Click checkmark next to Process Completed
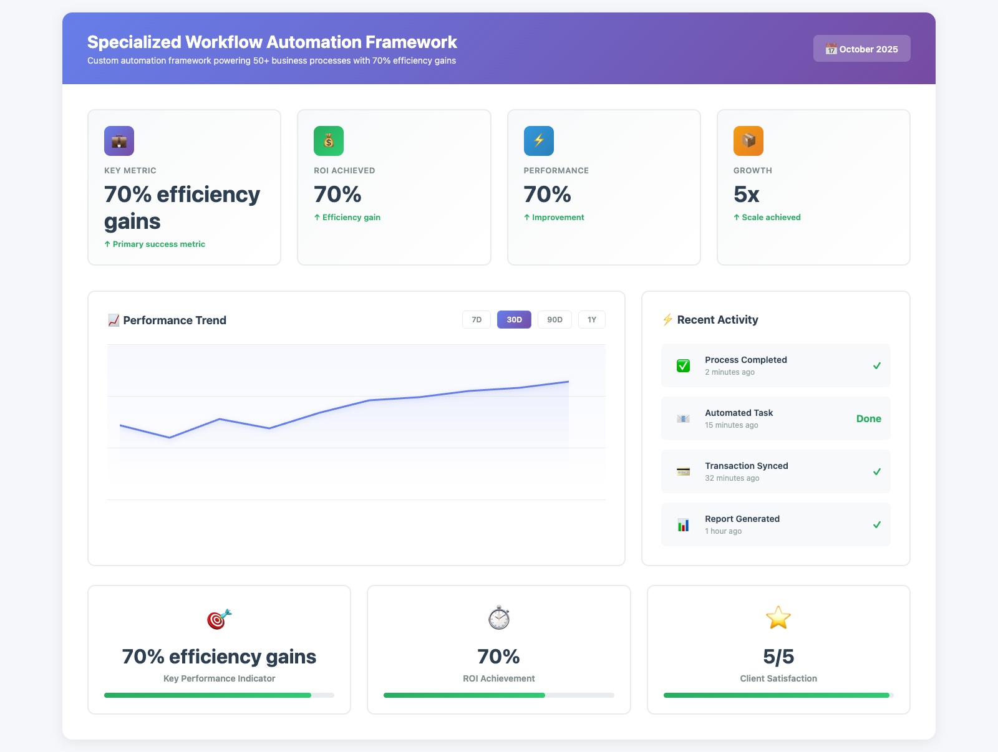This screenshot has height=752, width=998. [876, 366]
